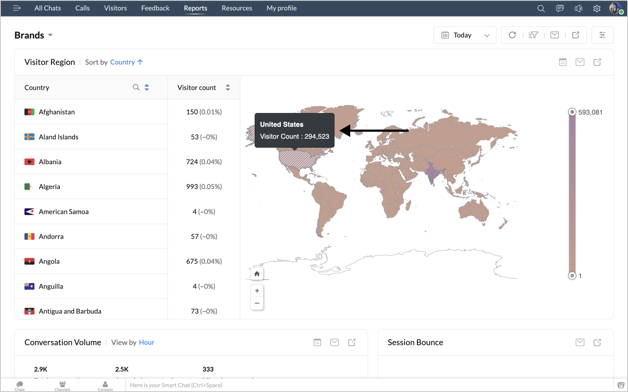Screen dimensions: 628x392
Task: Click the View by Hour link
Action: [x=147, y=343]
